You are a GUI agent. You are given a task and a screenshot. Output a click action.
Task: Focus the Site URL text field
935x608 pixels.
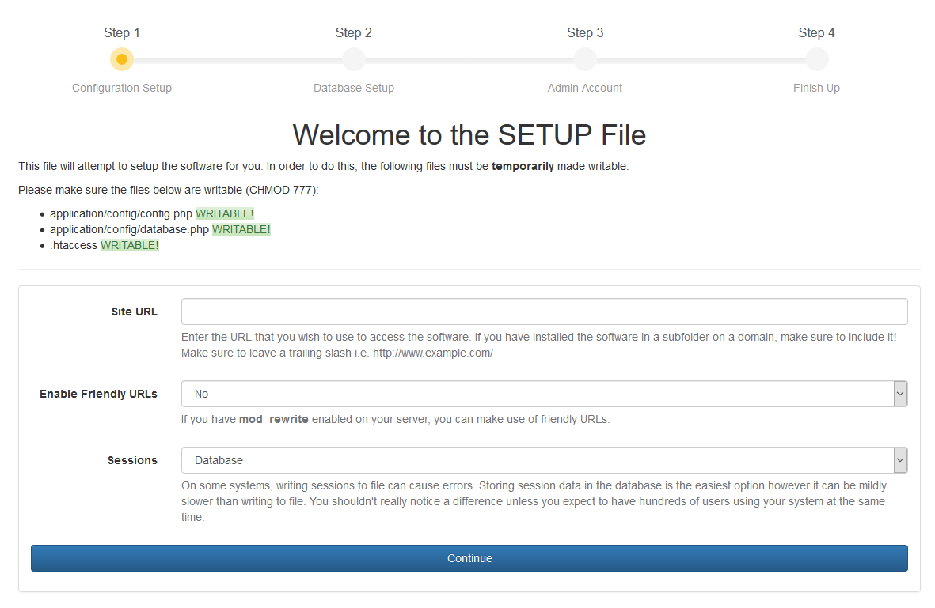click(544, 312)
